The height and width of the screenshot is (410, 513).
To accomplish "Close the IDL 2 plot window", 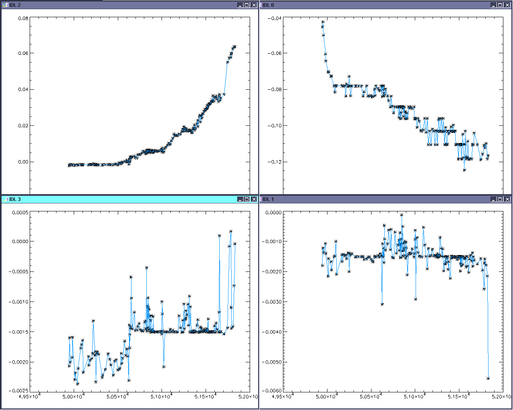I will (x=254, y=5).
